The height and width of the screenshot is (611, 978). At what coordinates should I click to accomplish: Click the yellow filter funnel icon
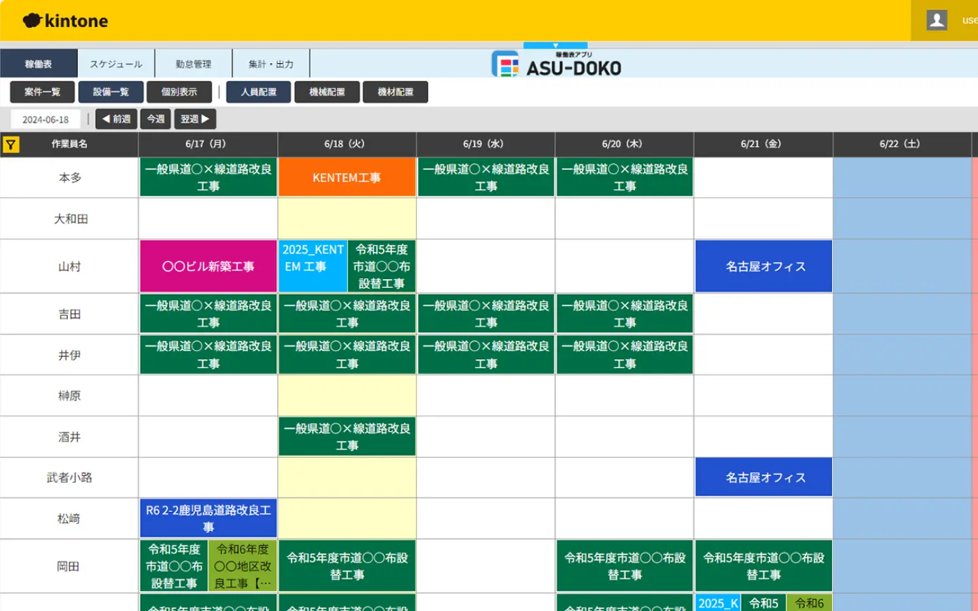(x=11, y=145)
